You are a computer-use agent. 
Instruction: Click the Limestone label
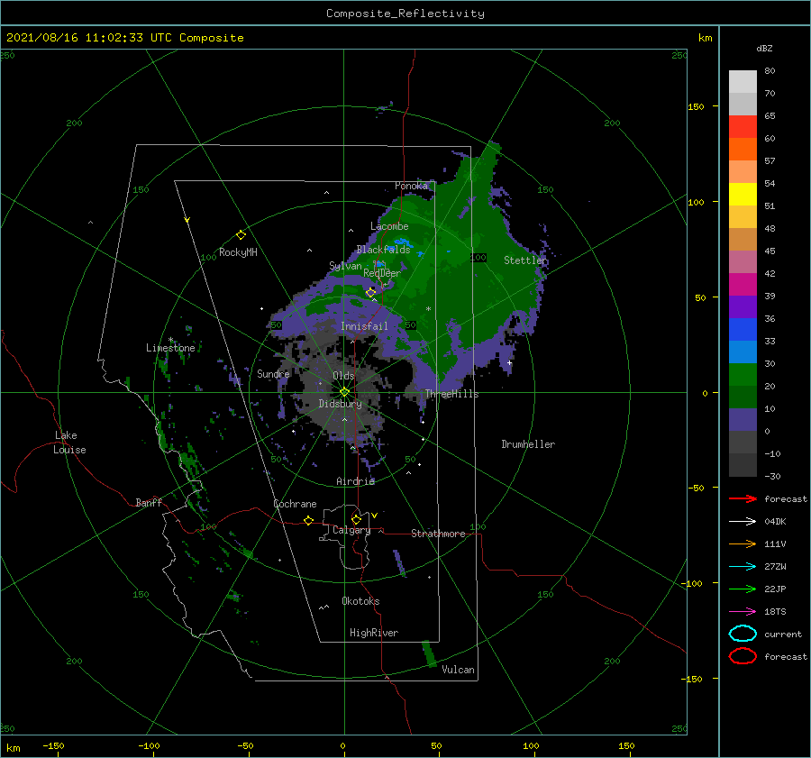(170, 348)
